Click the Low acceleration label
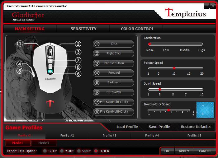 [166, 50]
